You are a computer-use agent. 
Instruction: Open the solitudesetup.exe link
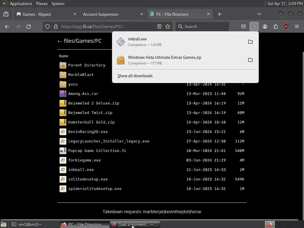point(88,179)
